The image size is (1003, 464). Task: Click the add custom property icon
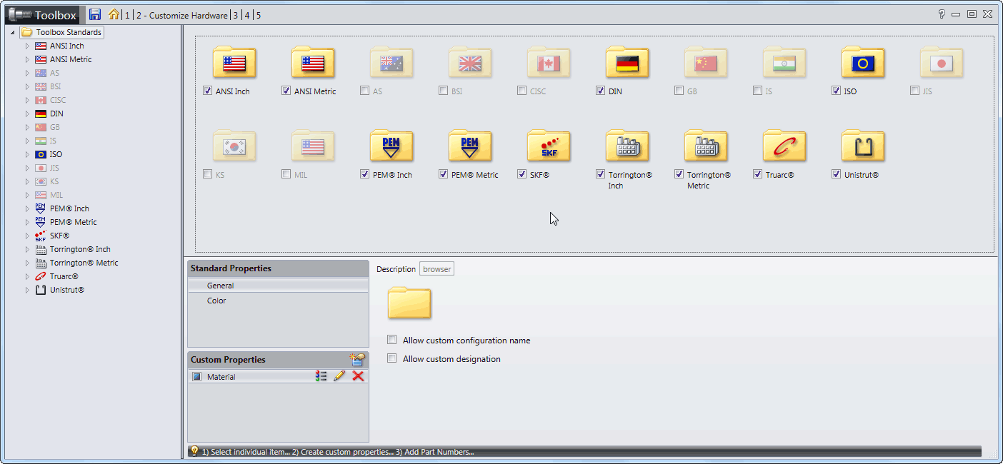(x=357, y=360)
